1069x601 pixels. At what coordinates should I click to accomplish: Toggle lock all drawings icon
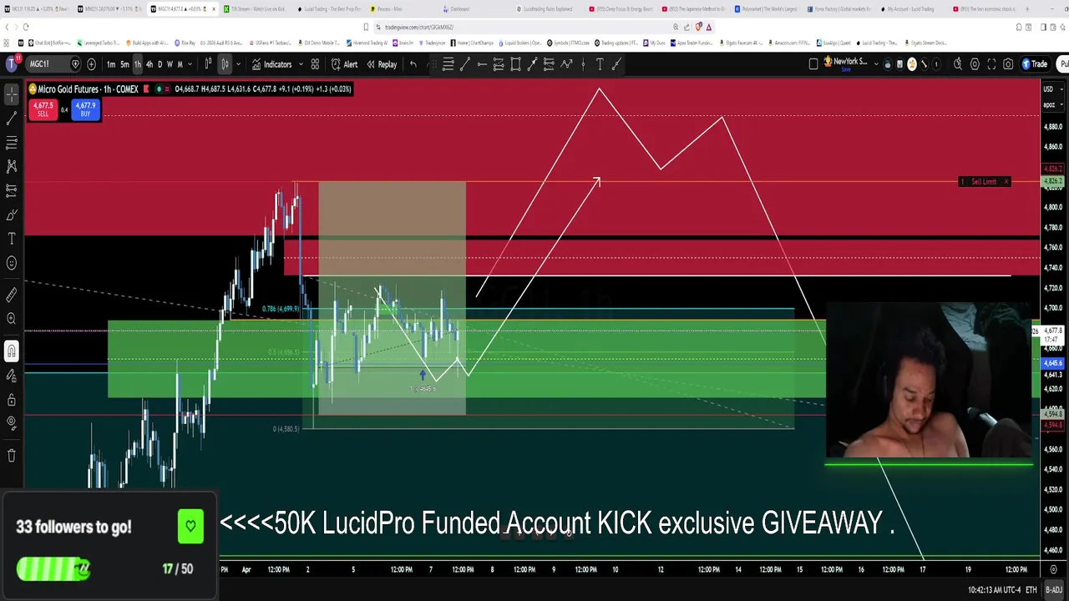[12, 399]
